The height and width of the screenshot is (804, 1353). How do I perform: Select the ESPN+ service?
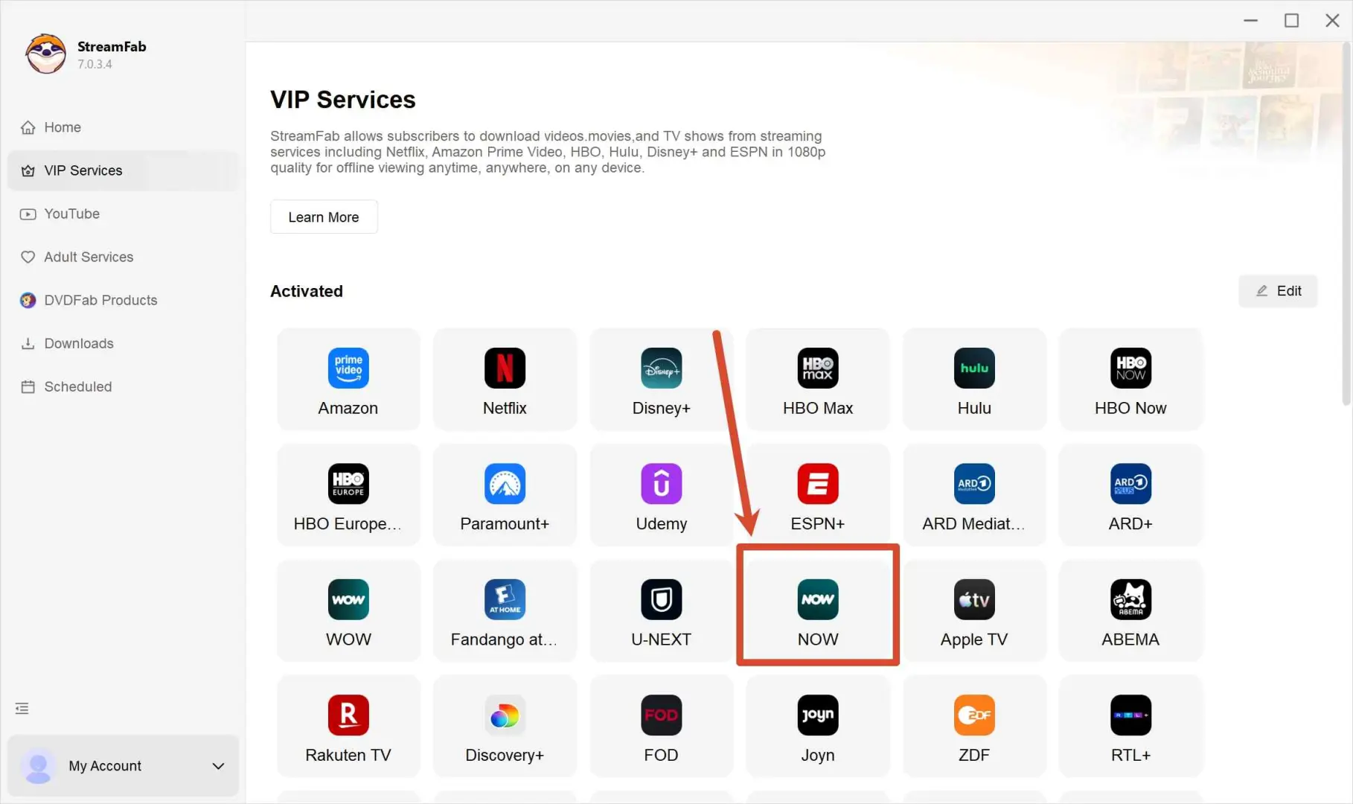pyautogui.click(x=818, y=495)
